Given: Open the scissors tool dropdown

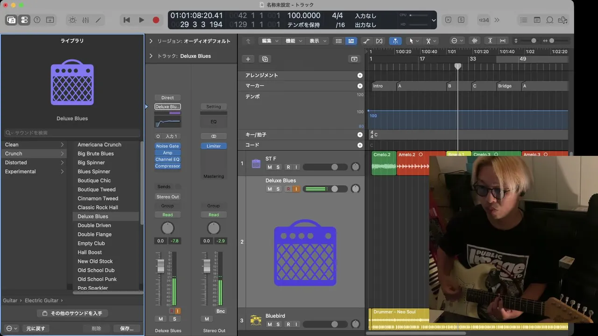Looking at the screenshot, I should pos(430,41).
